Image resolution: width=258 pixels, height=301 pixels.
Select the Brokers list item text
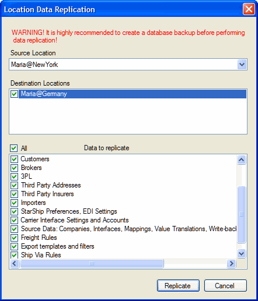tap(32, 168)
